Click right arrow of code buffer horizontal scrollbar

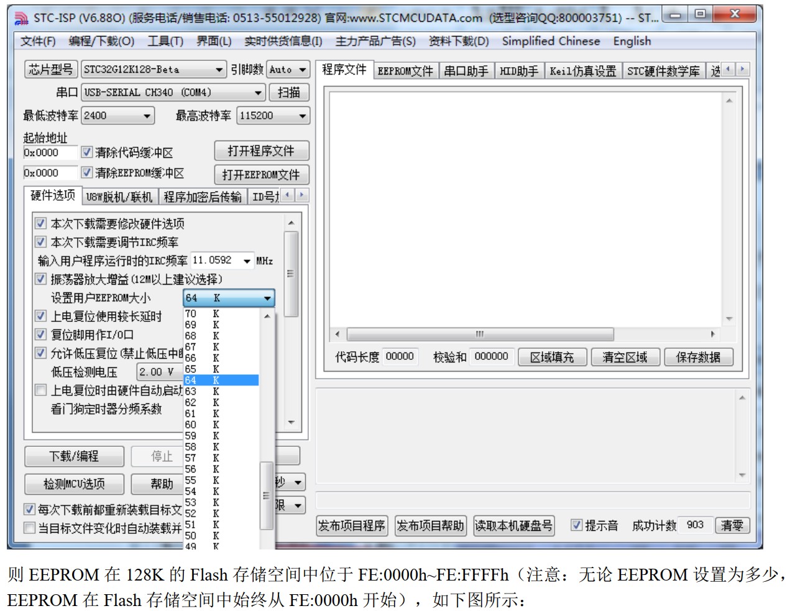(x=712, y=334)
